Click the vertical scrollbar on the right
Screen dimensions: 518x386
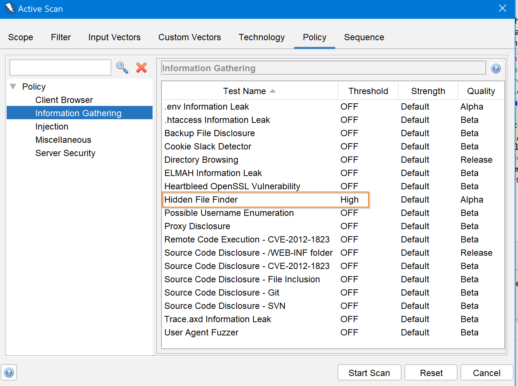click(x=515, y=185)
